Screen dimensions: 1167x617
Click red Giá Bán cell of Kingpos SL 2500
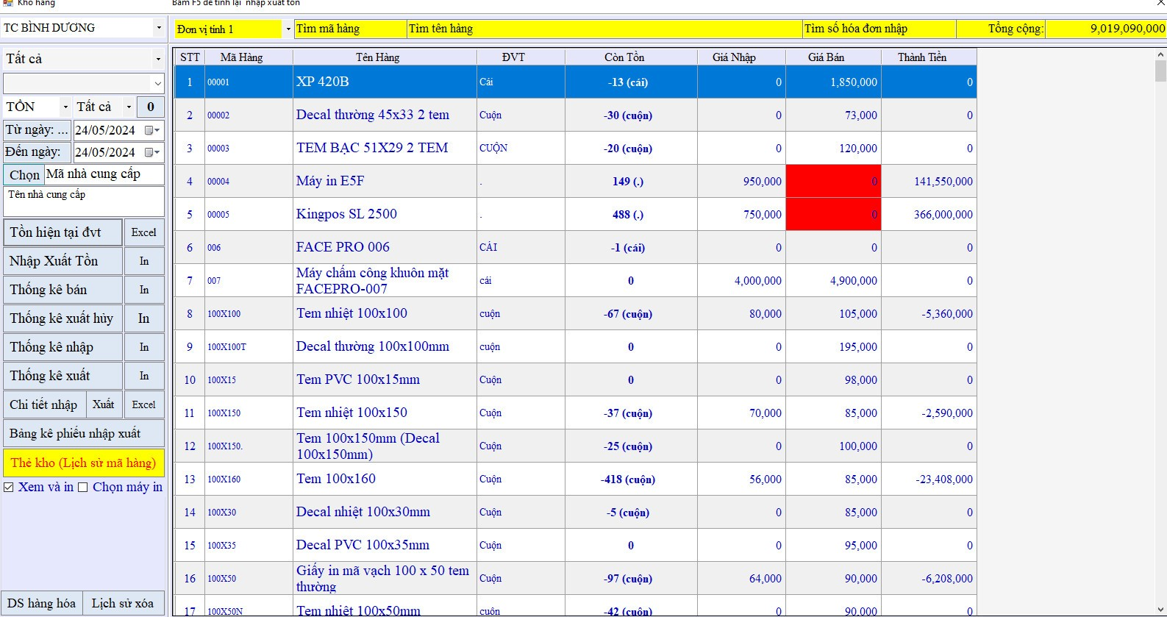click(x=833, y=214)
